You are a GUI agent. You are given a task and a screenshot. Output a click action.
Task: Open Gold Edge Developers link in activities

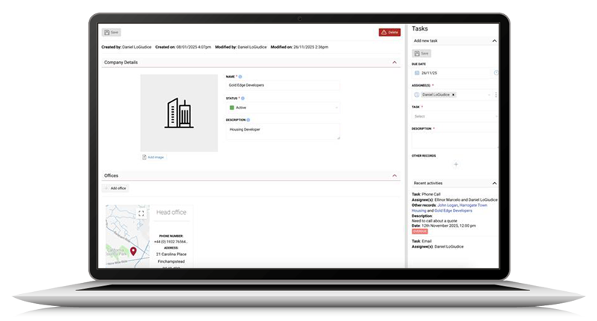[453, 211]
